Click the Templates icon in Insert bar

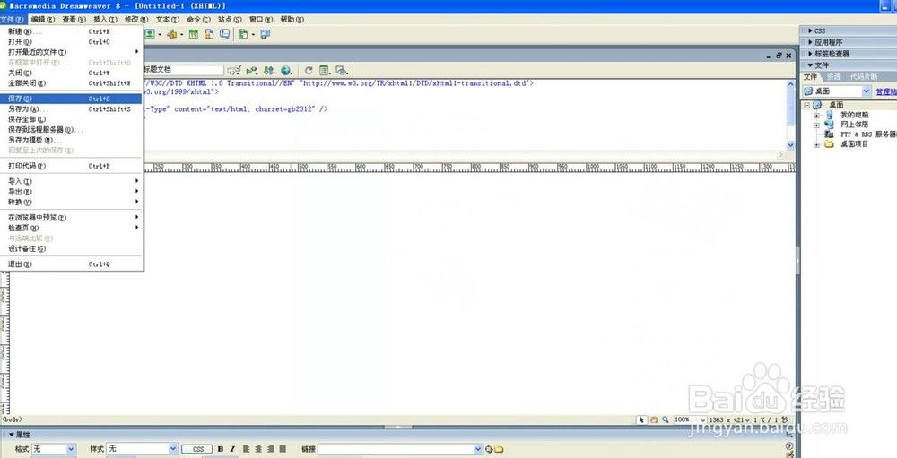(243, 34)
